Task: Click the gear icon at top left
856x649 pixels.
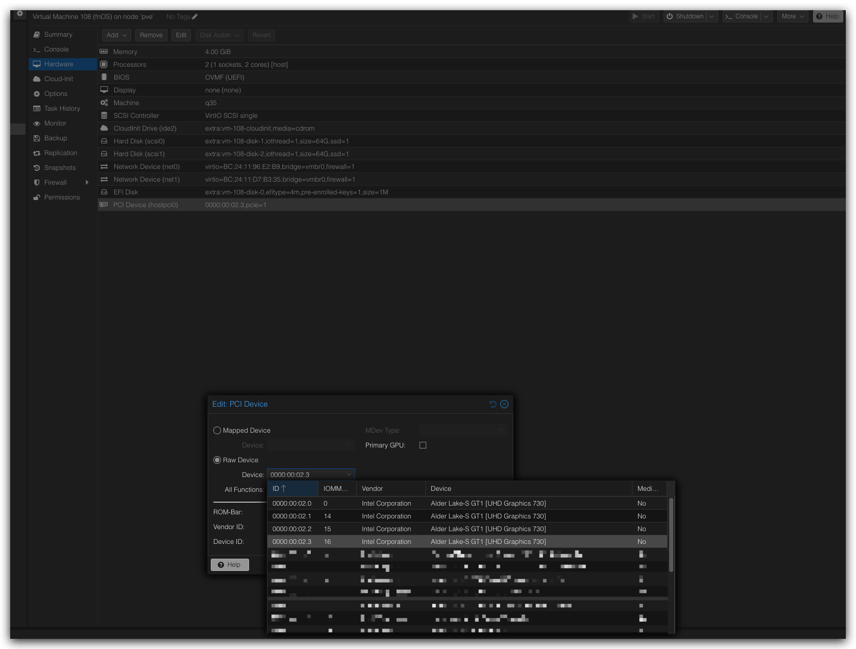Action: coord(19,14)
